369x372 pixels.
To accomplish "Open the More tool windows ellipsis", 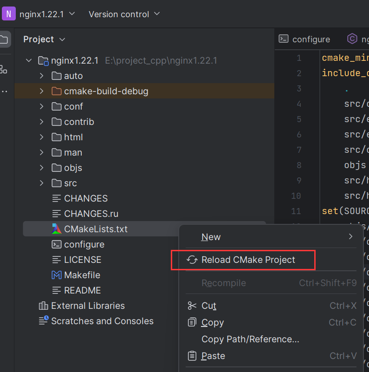I will tap(5, 91).
